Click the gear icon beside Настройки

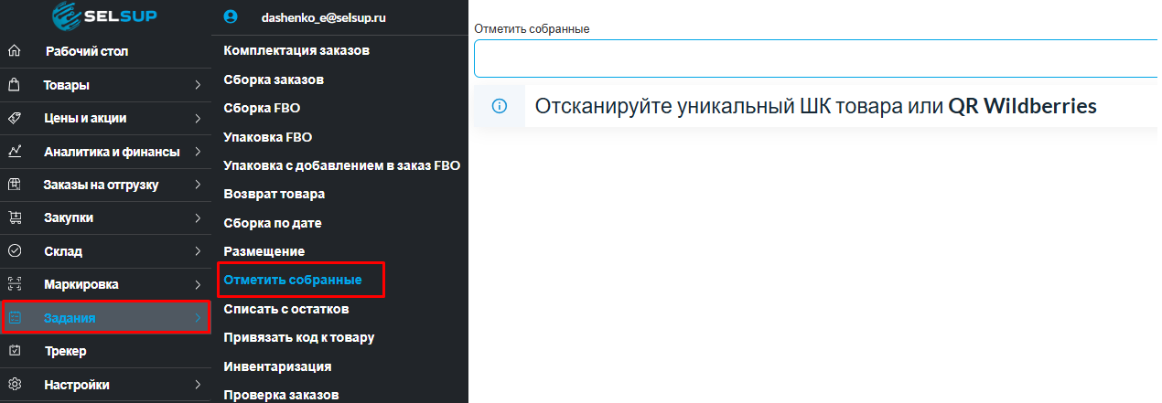click(x=14, y=385)
